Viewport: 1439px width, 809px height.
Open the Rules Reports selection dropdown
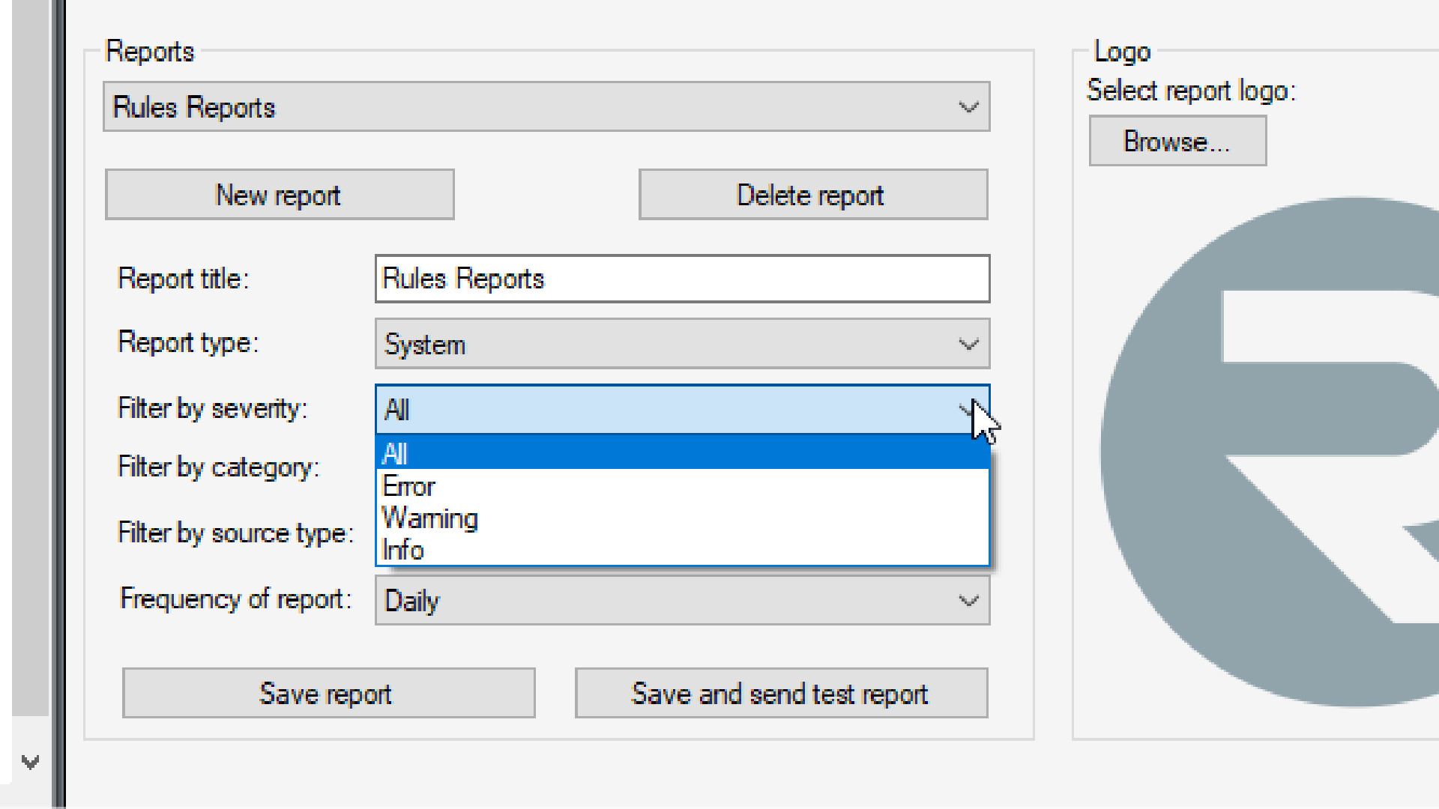(x=546, y=107)
